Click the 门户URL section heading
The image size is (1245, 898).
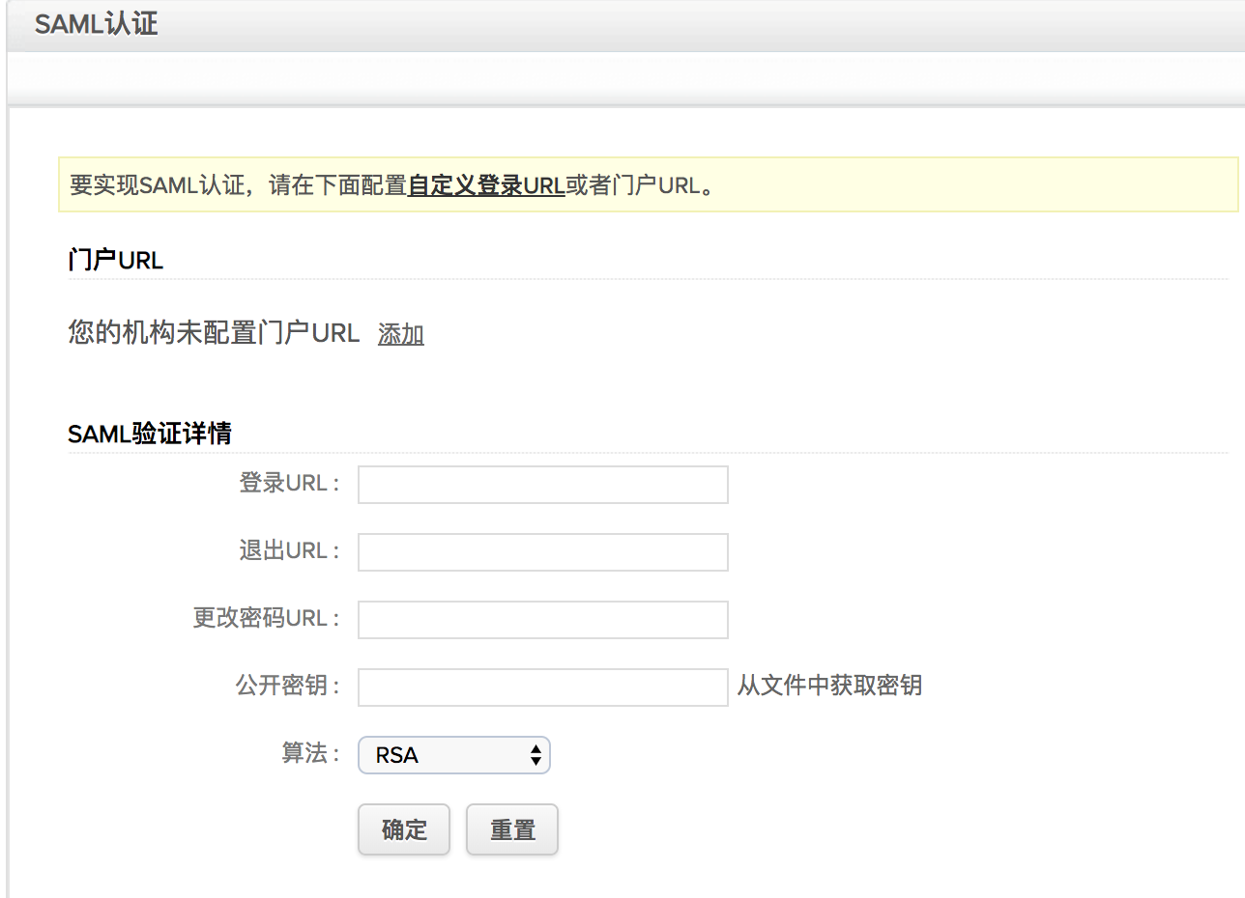coord(116,260)
